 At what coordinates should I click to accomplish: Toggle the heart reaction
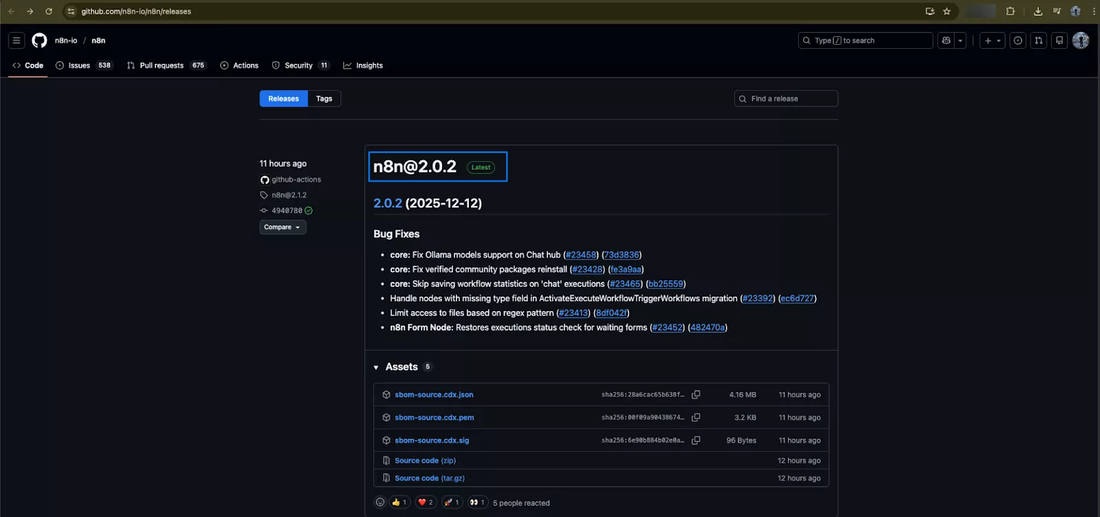pyautogui.click(x=426, y=503)
